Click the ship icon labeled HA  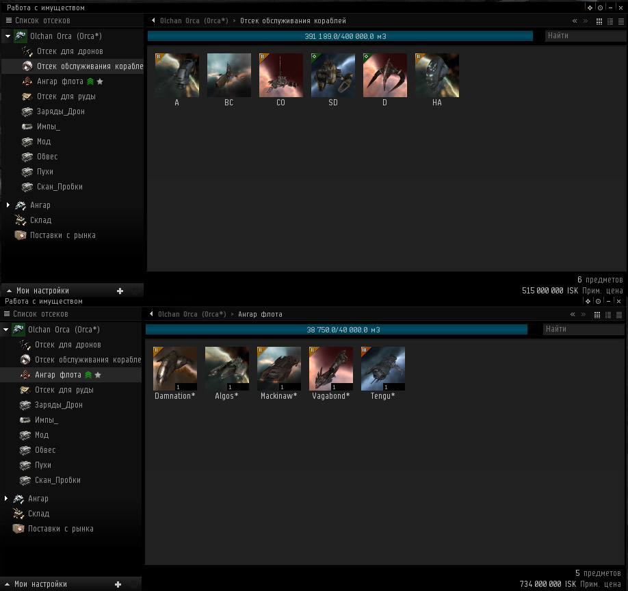tap(437, 75)
